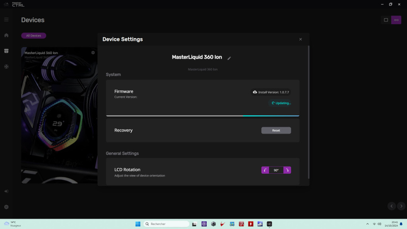Go to the Home page icon
The width and height of the screenshot is (407, 229).
pyautogui.click(x=6, y=35)
